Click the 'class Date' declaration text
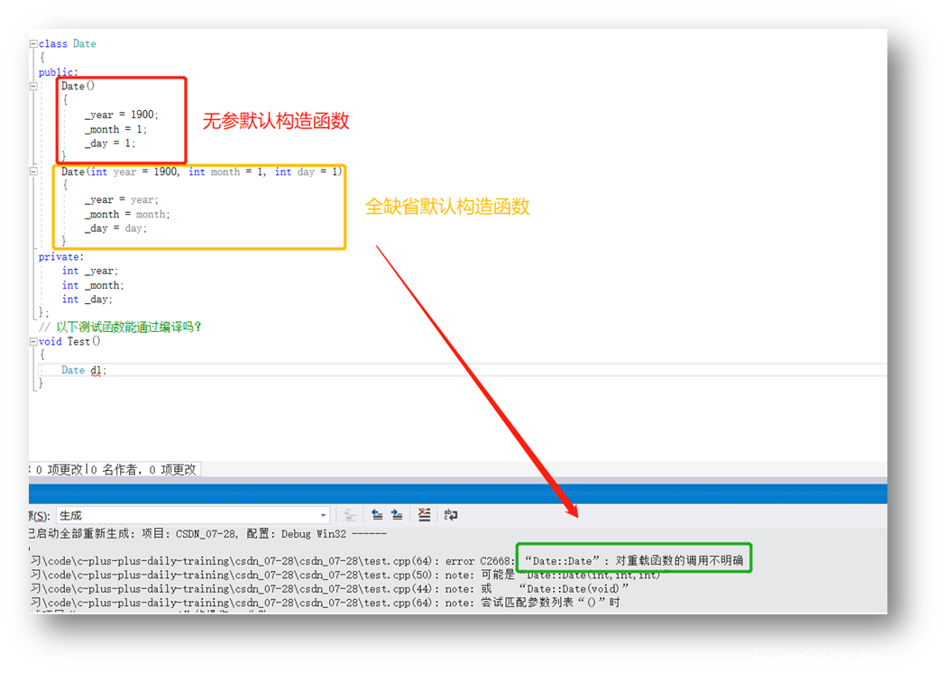Image resolution: width=946 pixels, height=673 pixels. (x=68, y=43)
